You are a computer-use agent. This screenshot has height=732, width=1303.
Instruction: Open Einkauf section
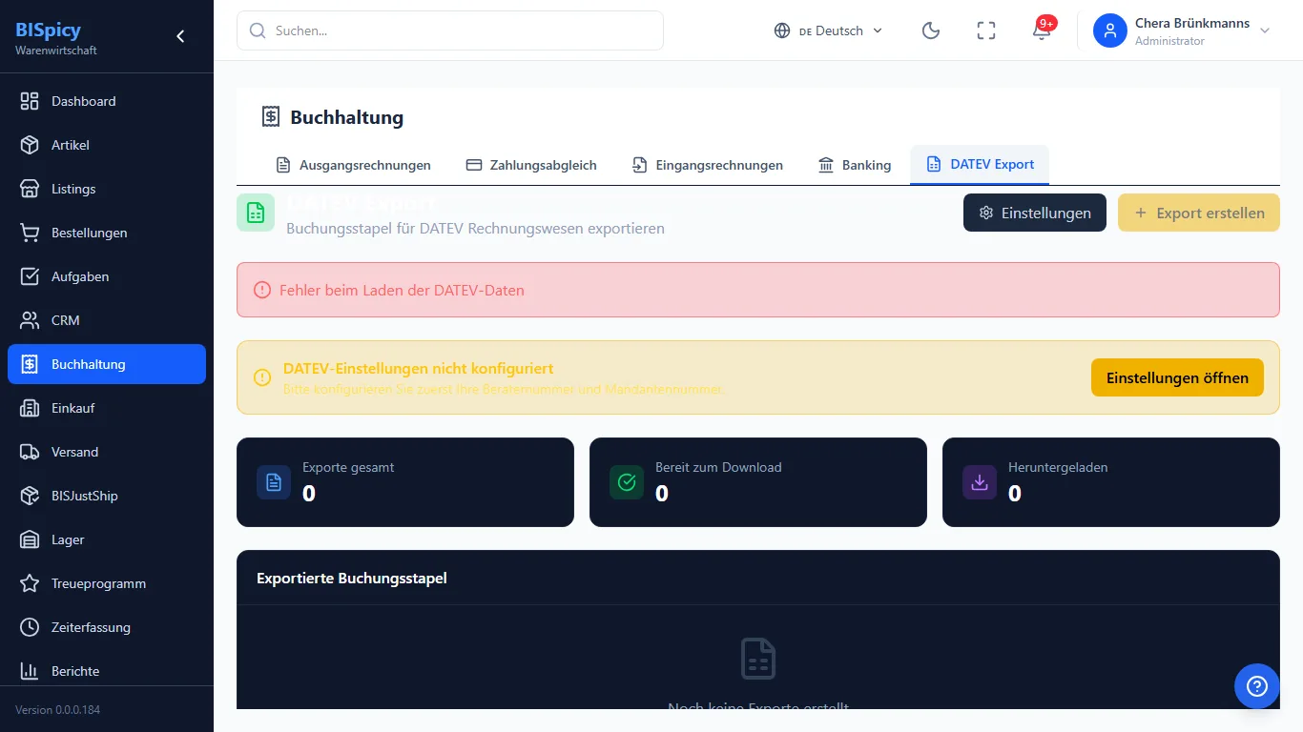[107, 408]
